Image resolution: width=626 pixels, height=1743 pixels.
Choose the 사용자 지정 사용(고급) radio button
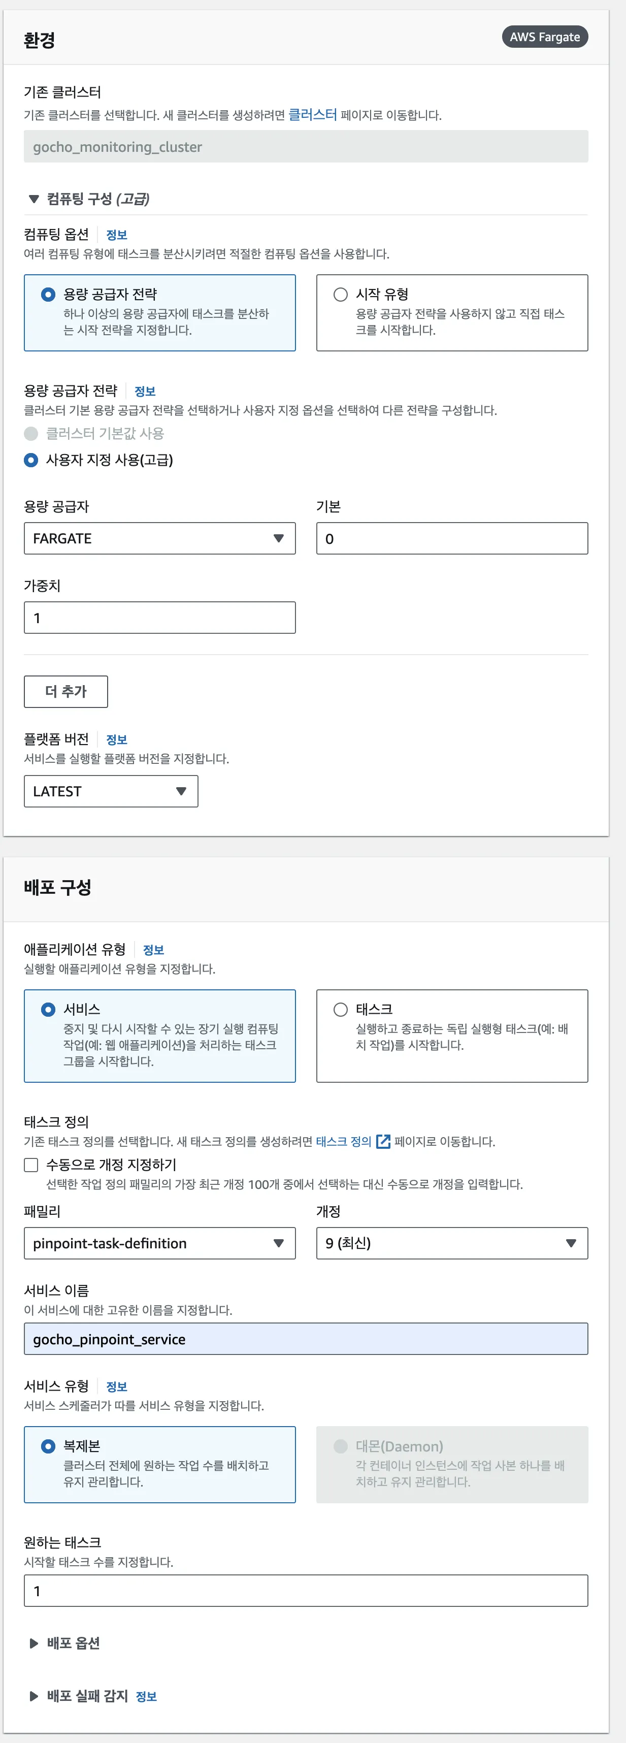tap(31, 460)
